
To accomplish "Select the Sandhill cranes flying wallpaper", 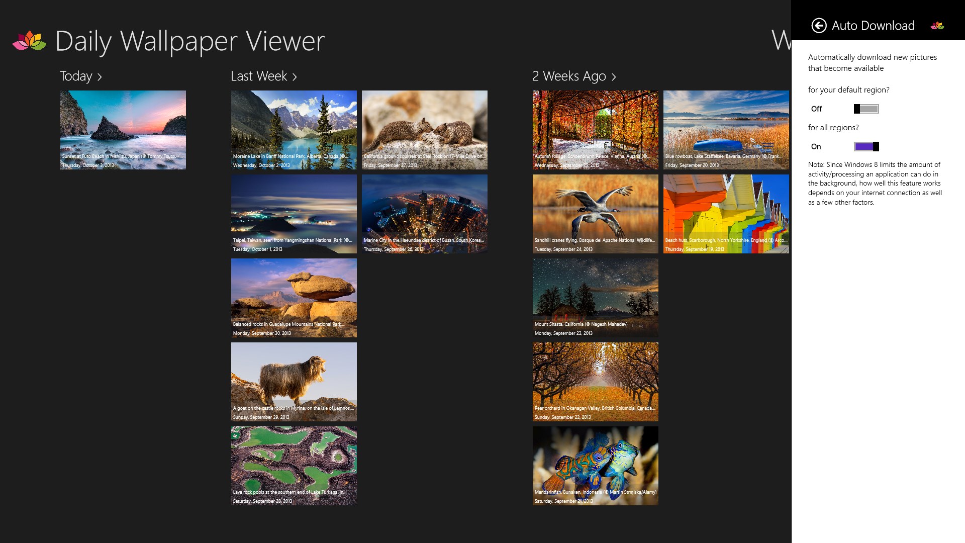I will [x=596, y=214].
